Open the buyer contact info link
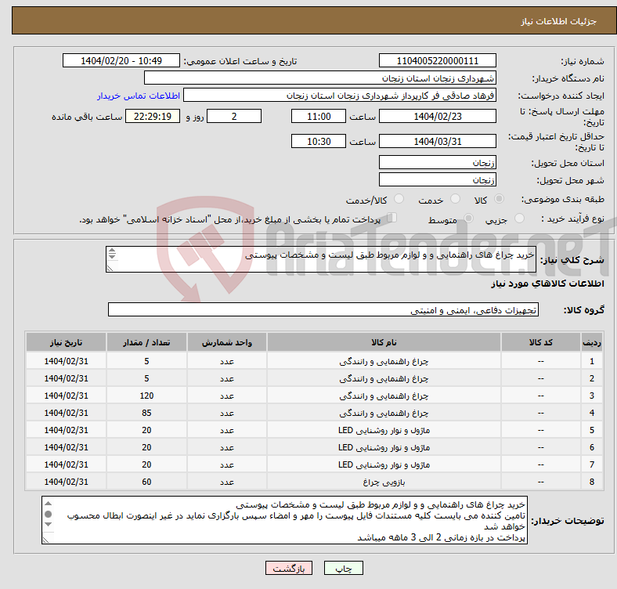 139,96
